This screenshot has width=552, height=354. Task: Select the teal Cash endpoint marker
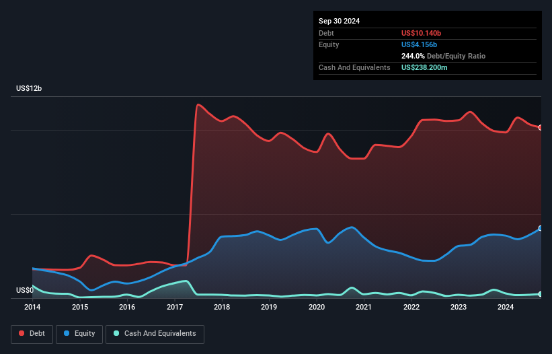coord(541,294)
